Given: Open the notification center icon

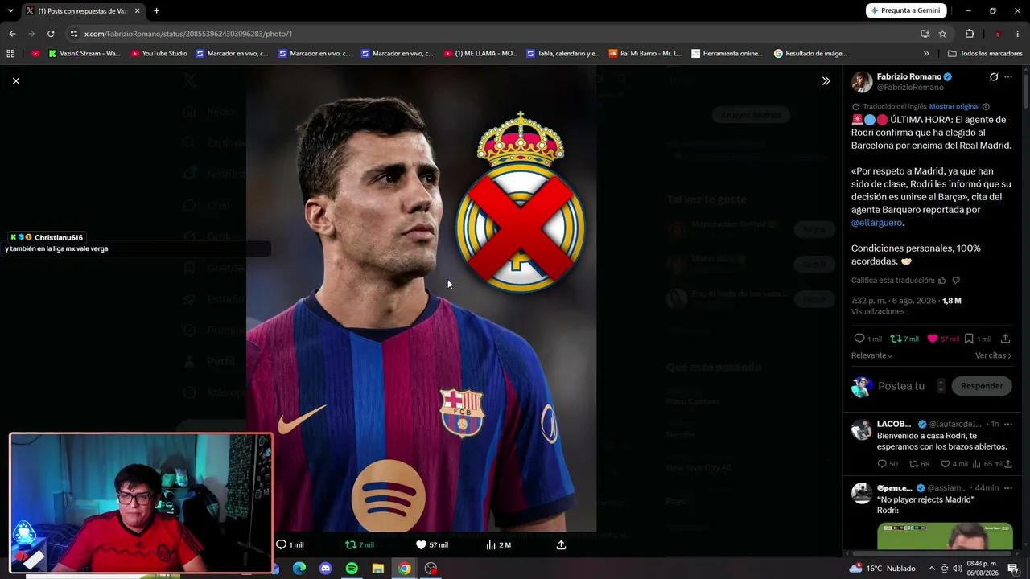Looking at the screenshot, I should (x=1014, y=569).
